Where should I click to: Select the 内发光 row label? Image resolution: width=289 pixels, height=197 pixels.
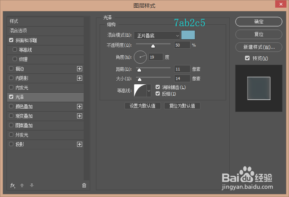(x=22, y=88)
